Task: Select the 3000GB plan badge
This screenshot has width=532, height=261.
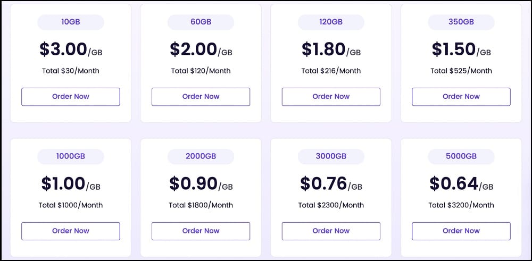Action: [x=331, y=156]
